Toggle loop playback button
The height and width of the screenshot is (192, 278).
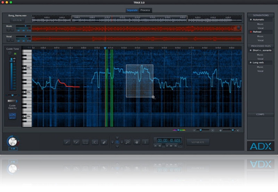pyautogui.click(x=180, y=146)
